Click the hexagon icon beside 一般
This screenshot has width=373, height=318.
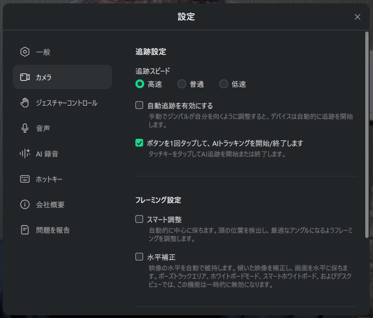tap(24, 52)
